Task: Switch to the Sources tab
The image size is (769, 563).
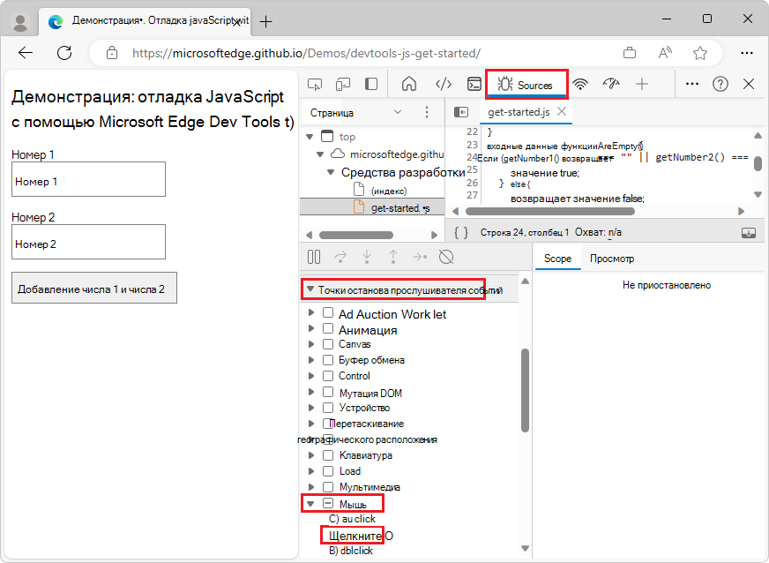Action: (x=526, y=85)
